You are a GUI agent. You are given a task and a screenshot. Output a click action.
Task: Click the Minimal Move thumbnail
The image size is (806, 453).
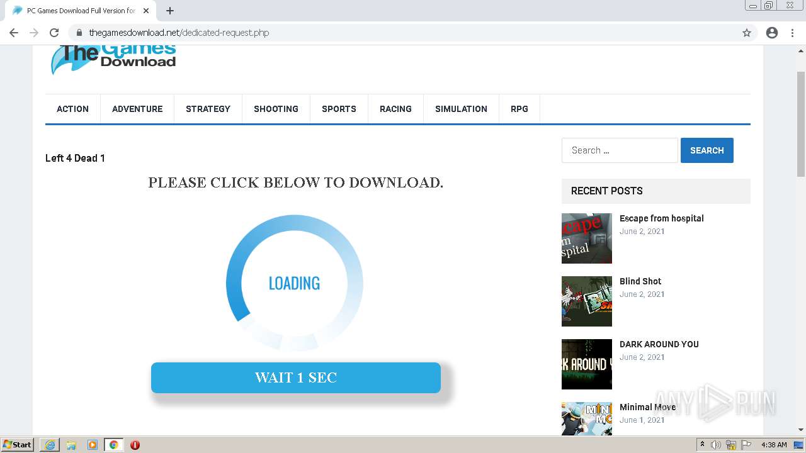587,418
